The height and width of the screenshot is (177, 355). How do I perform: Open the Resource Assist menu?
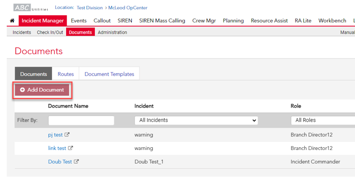click(269, 21)
